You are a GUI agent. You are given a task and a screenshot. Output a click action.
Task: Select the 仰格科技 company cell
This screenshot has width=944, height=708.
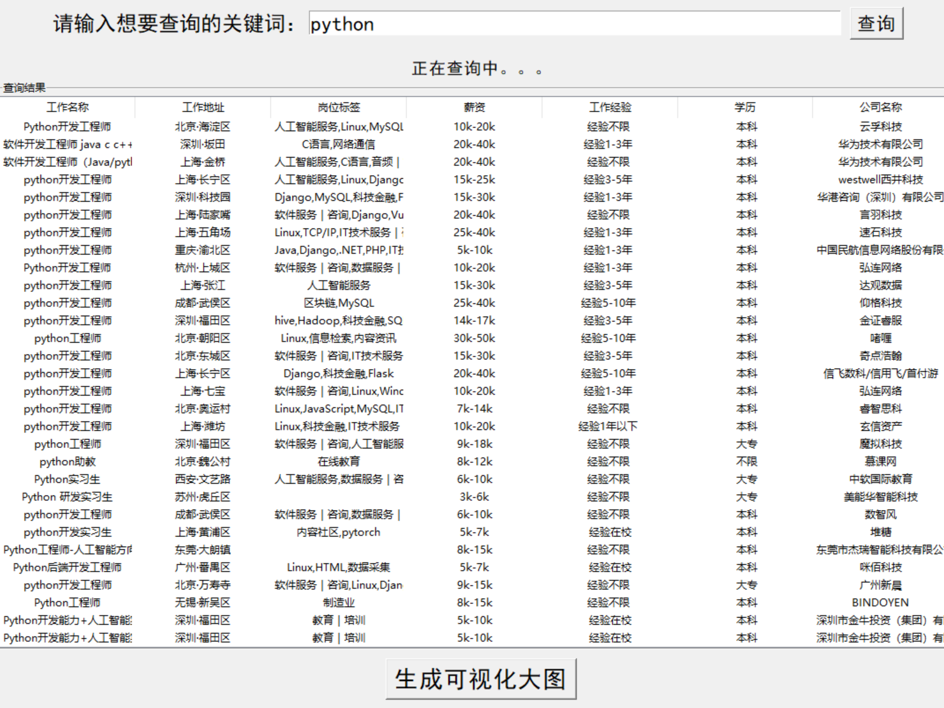(880, 303)
